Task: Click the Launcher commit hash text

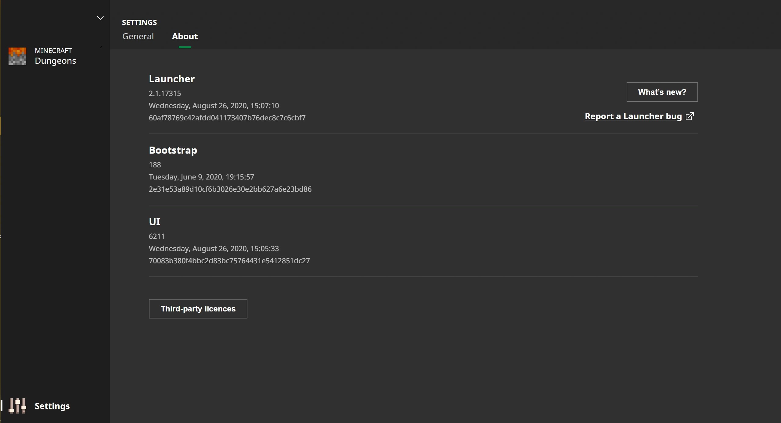Action: (227, 118)
